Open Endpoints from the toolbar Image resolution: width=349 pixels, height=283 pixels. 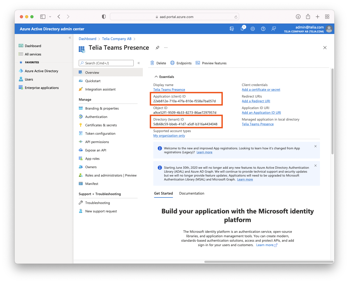click(x=181, y=63)
